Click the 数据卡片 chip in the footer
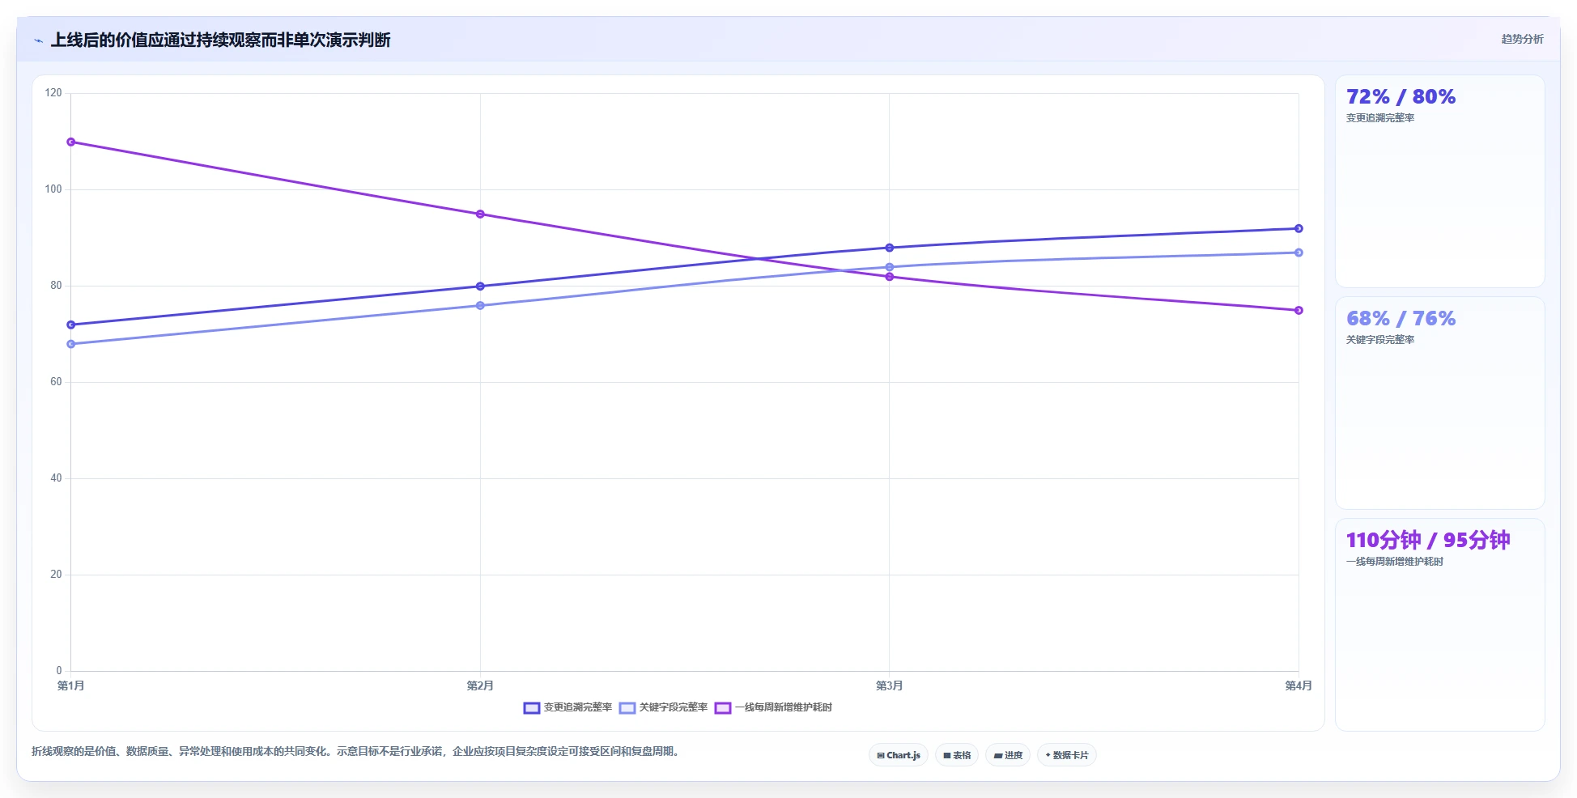The image size is (1577, 798). pyautogui.click(x=1067, y=755)
